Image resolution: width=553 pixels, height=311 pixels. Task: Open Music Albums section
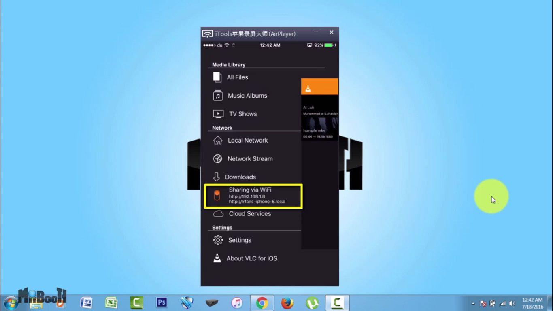tap(247, 96)
